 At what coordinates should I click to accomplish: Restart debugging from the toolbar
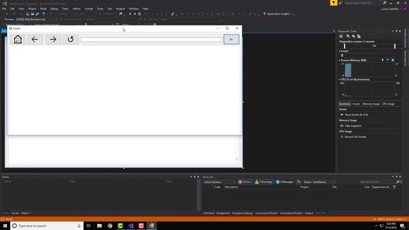click(x=139, y=14)
